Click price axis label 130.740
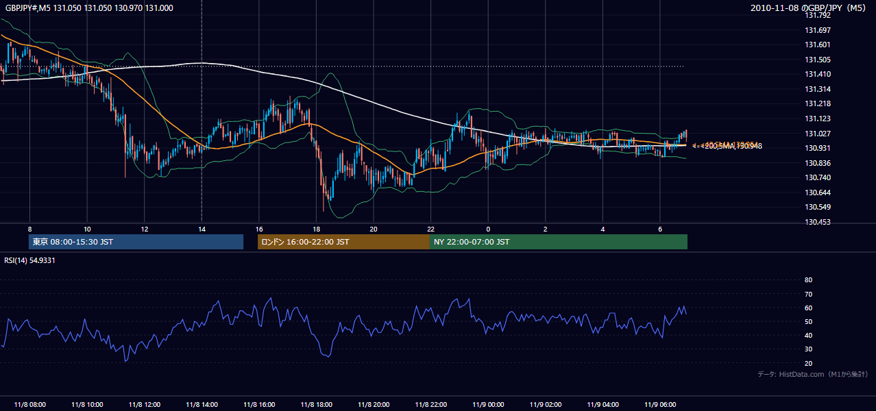This screenshot has width=876, height=411. [x=817, y=177]
